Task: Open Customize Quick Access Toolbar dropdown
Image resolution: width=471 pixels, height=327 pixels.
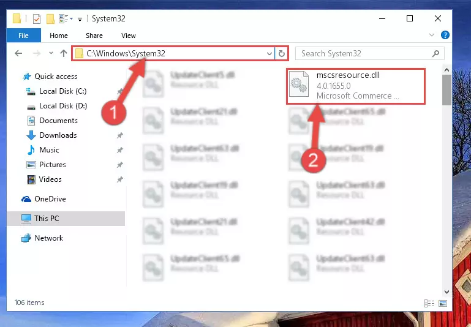Action: coord(80,19)
